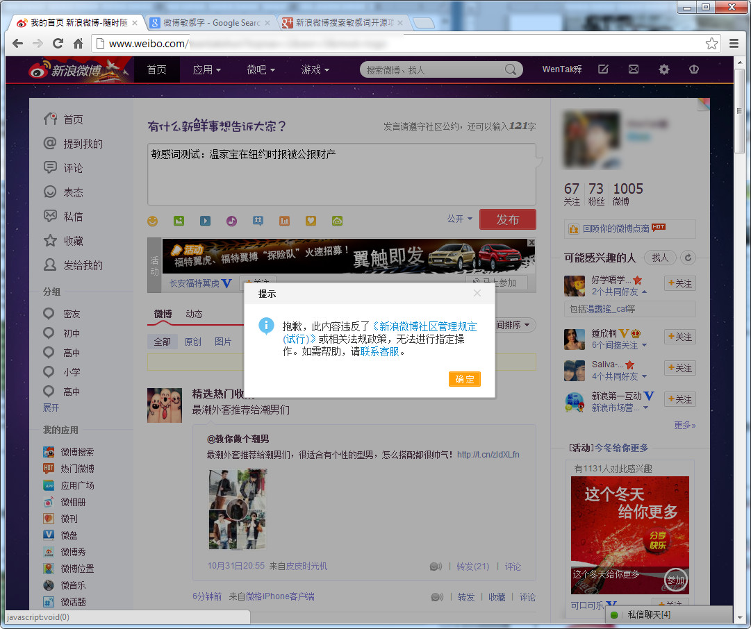
Task: Open the header notification icon beside settings
Action: [693, 69]
